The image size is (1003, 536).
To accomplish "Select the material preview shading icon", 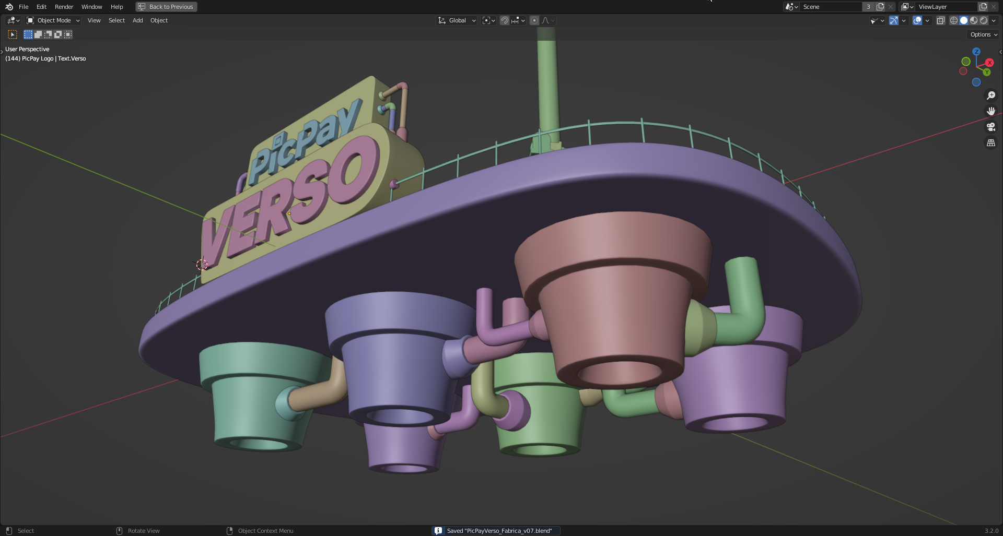I will pos(974,20).
